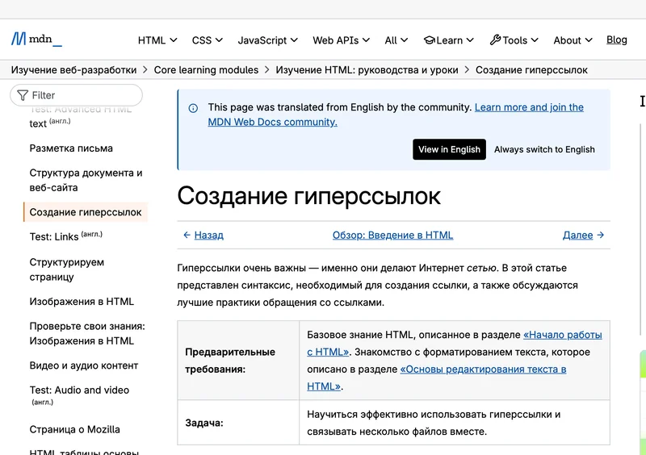646x455 pixels.
Task: Open Проверьте свои знания: Изображения в HTML
Action: (87, 333)
